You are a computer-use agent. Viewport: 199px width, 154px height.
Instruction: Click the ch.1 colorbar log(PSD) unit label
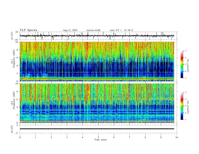[188, 66]
